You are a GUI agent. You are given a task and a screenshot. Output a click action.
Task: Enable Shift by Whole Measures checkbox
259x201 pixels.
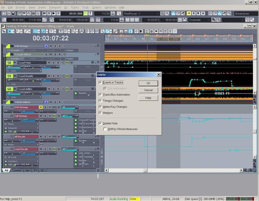105,129
